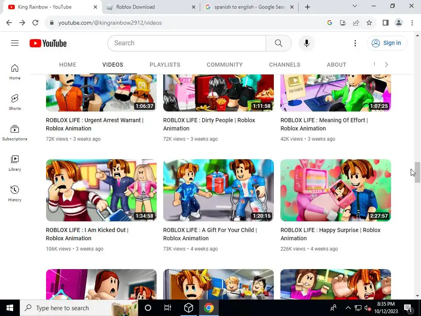Open History in the sidebar
This screenshot has width=421, height=316.
(x=15, y=193)
